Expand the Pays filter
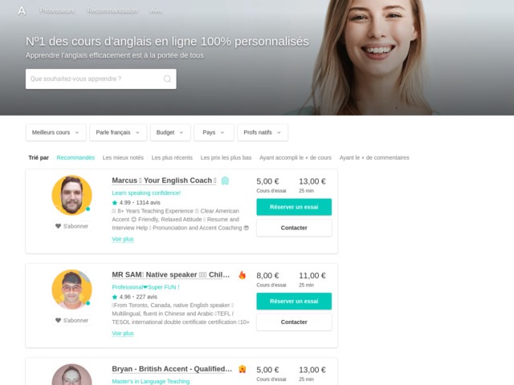This screenshot has height=385, width=514. [214, 132]
